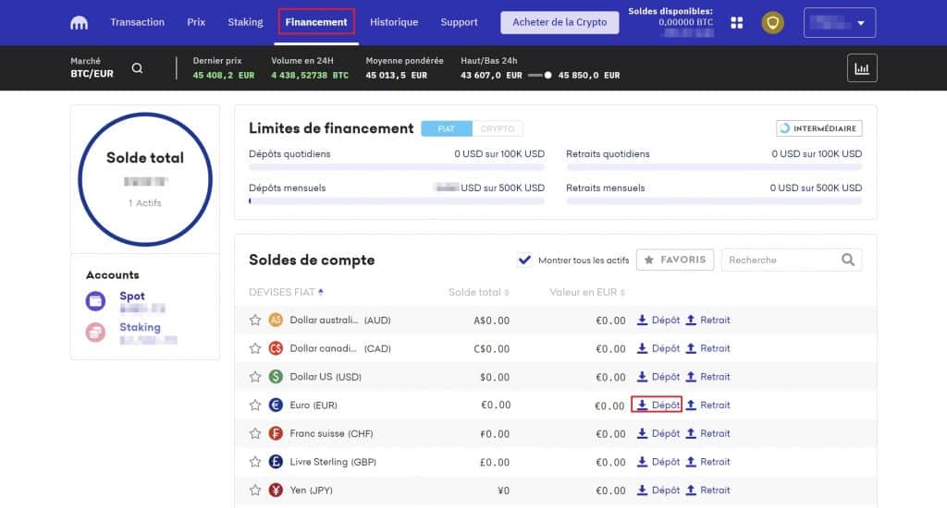
Task: Star the Dollar australien (AUD) row
Action: pyautogui.click(x=255, y=321)
